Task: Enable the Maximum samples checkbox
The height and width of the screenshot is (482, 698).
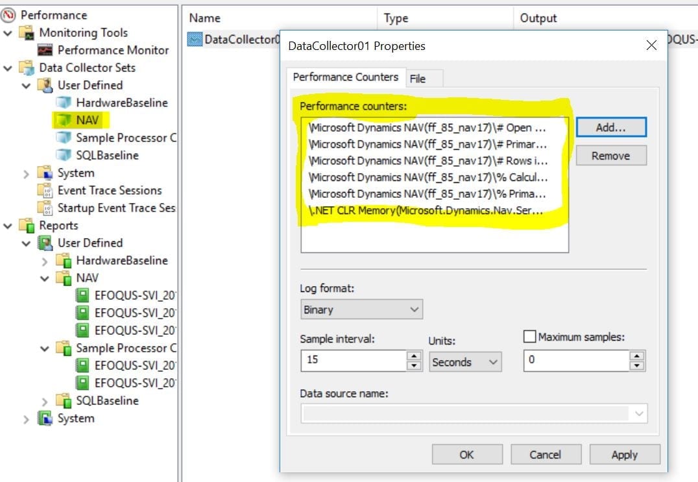Action: click(530, 337)
